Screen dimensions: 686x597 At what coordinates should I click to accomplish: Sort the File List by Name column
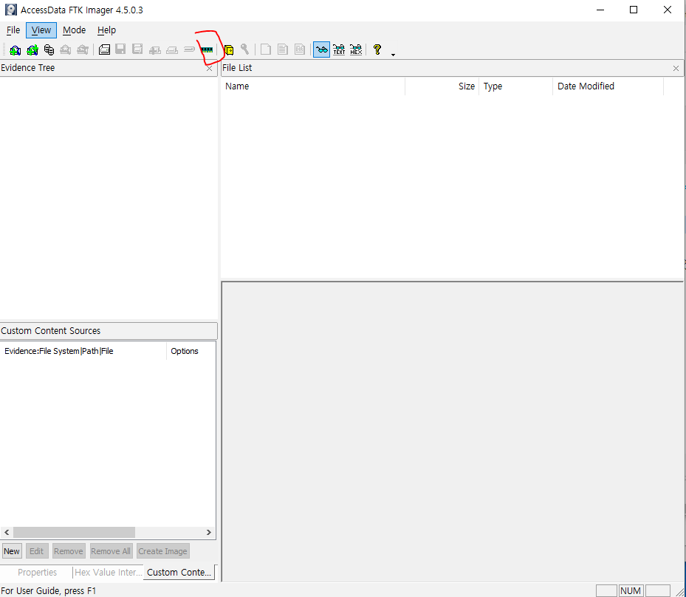(313, 86)
